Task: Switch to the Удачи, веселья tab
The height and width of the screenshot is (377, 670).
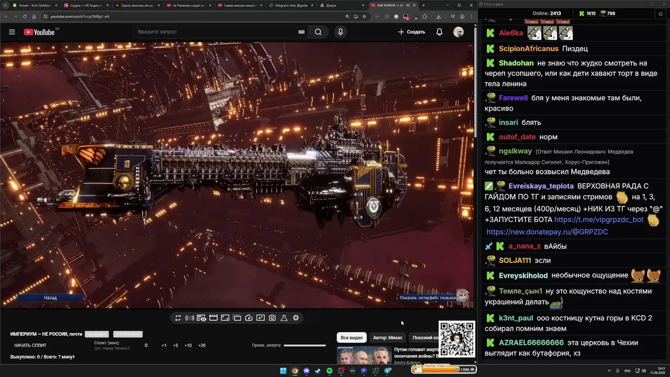Action: click(138, 5)
